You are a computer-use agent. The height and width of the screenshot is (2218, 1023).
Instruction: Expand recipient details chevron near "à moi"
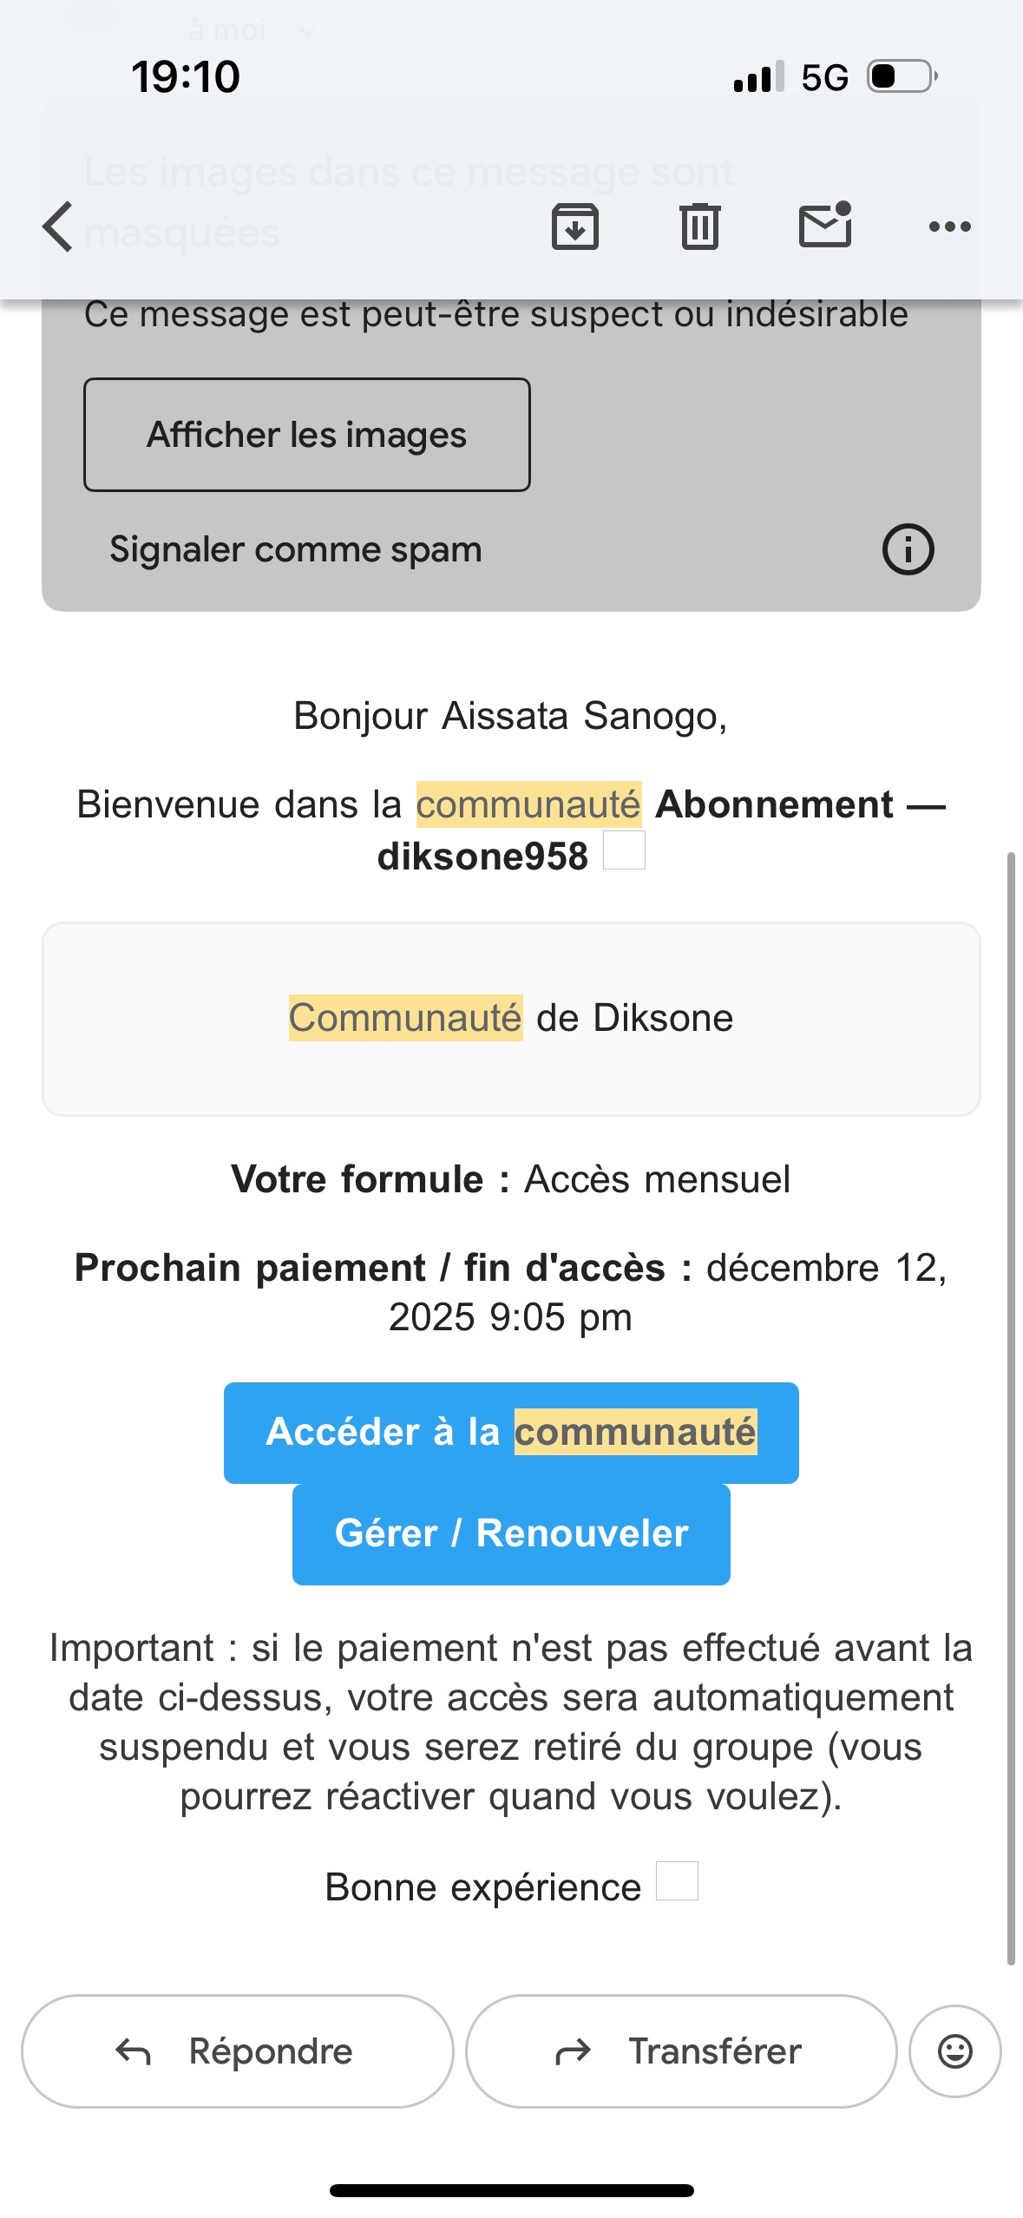pos(306,32)
